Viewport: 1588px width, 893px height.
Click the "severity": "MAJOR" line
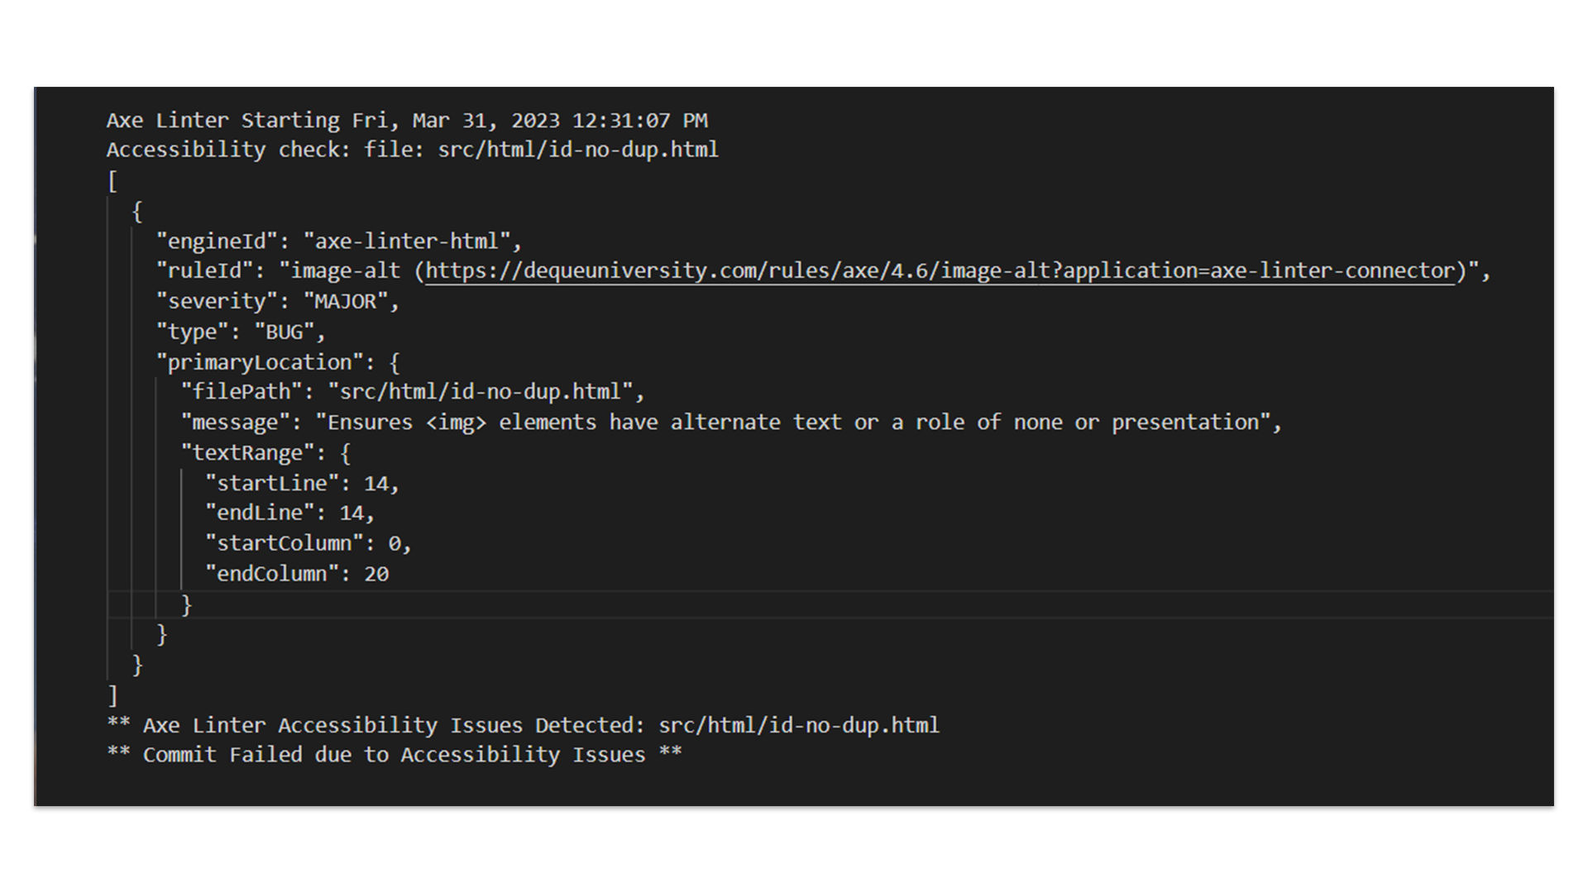(x=278, y=302)
